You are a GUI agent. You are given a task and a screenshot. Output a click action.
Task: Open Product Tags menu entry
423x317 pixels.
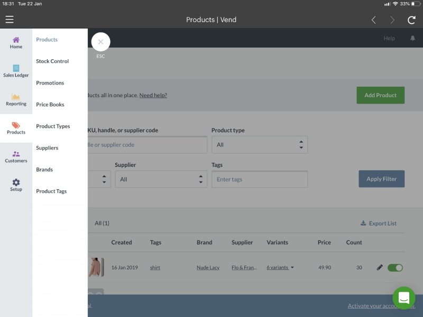(51, 191)
